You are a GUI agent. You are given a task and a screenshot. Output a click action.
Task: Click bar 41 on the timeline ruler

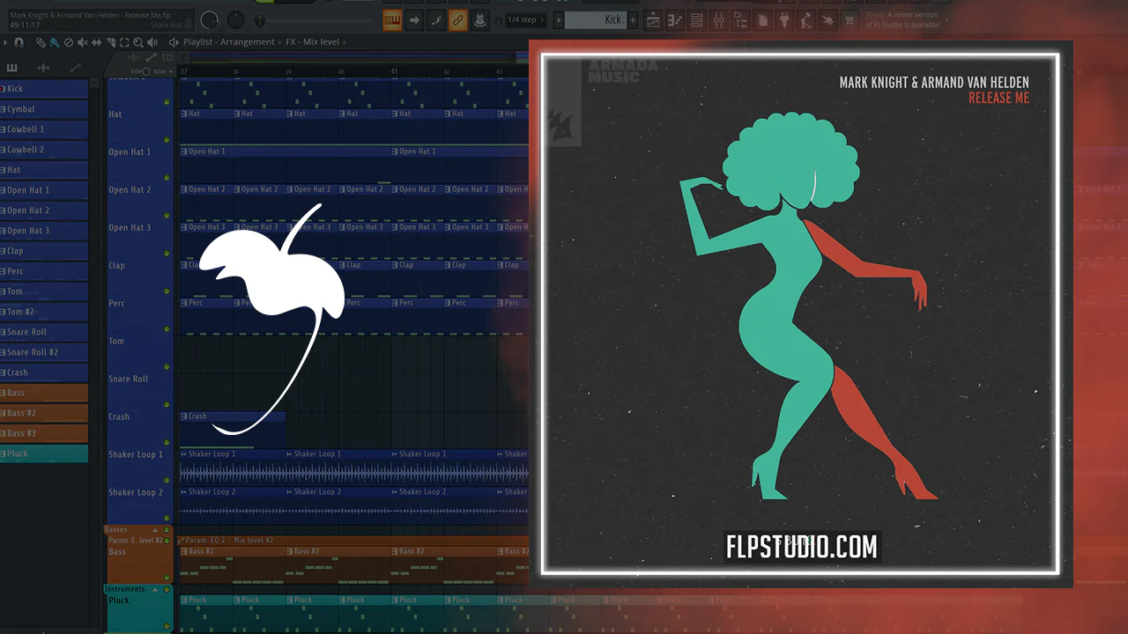pyautogui.click(x=394, y=70)
